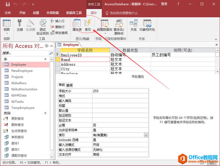The height and width of the screenshot is (166, 220).
Task: Select the tblHRData table
Action: (26, 95)
